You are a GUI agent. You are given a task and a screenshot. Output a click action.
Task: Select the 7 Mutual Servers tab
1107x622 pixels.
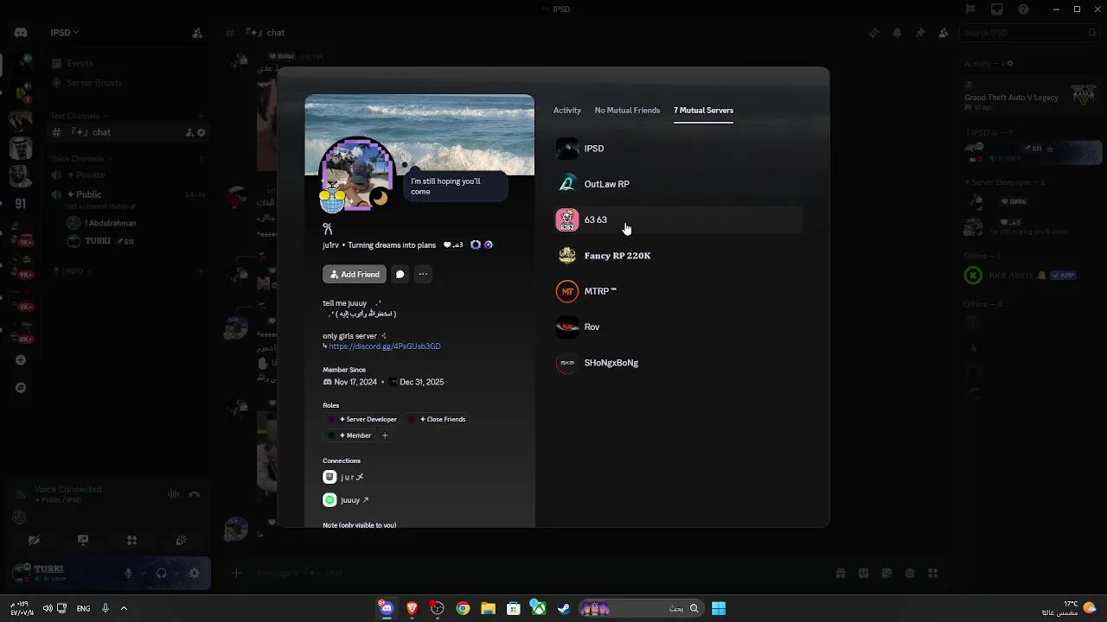(703, 111)
